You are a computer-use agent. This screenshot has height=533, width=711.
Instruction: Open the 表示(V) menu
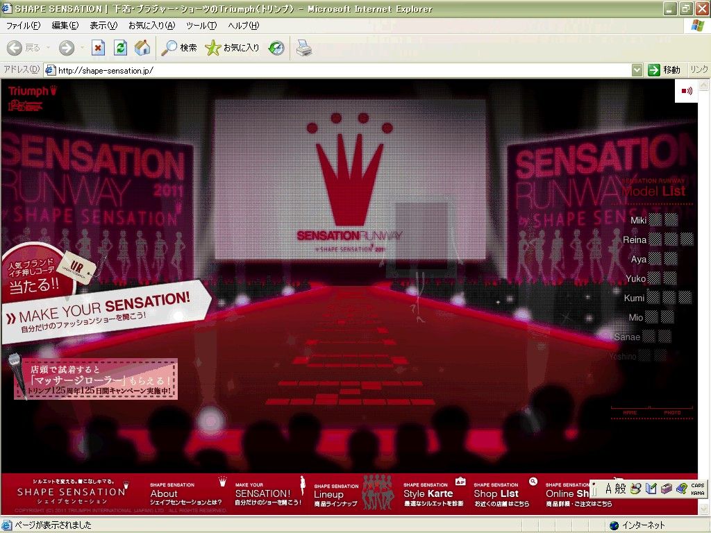click(x=103, y=26)
